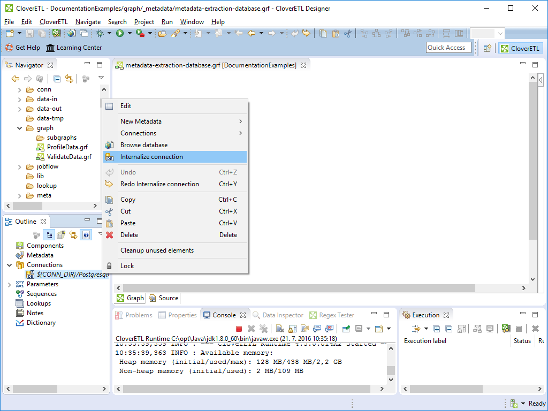Screen dimensions: 548x411
Task: Open the Learning Center
Action: [x=74, y=48]
